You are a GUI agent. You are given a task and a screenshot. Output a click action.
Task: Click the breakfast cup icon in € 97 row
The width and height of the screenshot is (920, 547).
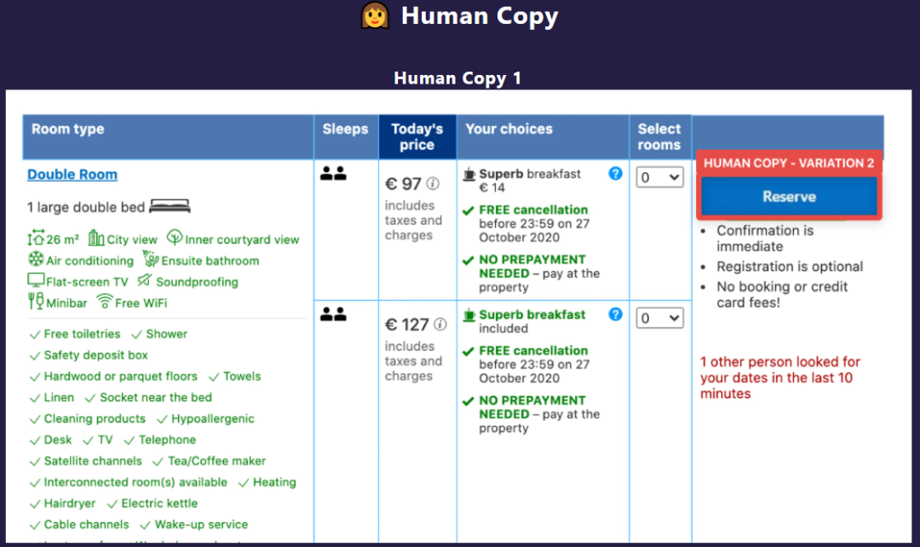469,174
